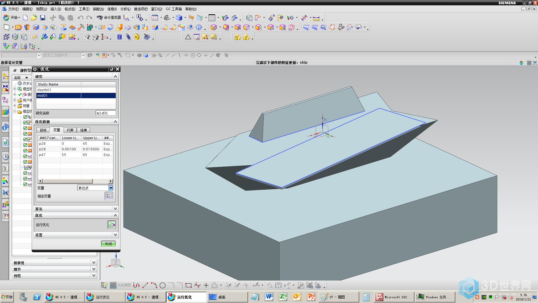Toggle third checkbox under model history
538x303 pixels.
[x=25, y=128]
